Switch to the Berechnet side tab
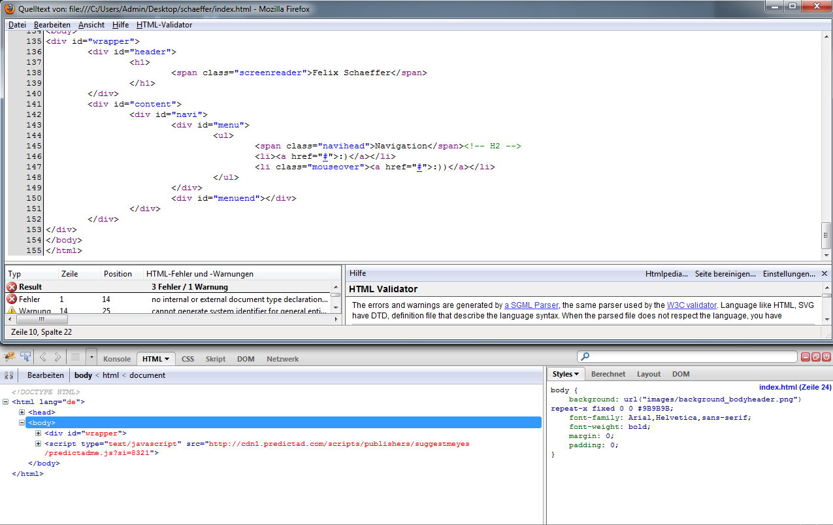The image size is (833, 525). point(608,374)
